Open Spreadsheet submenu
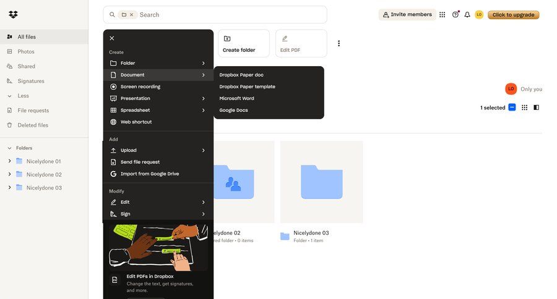This screenshot has height=299, width=557. click(158, 111)
